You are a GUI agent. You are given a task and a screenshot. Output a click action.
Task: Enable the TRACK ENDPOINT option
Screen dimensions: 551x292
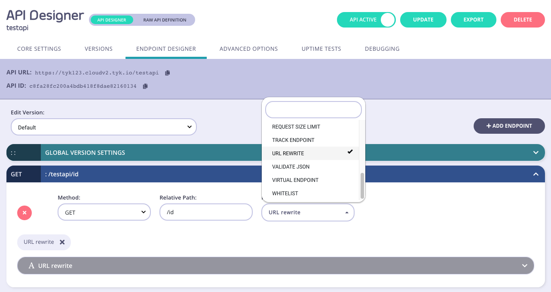(293, 140)
